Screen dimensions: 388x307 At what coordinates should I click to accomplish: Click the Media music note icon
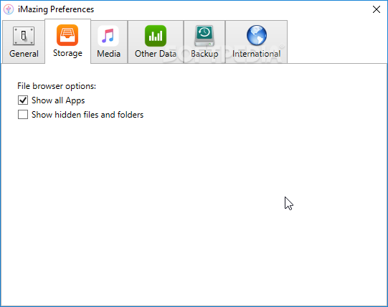pos(108,36)
